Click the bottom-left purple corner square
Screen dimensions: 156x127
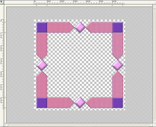[42, 103]
